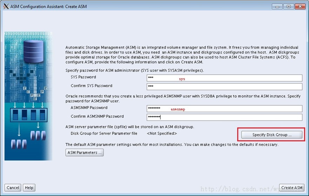Viewport: 309px width, 196px height.
Task: Open the ASM Parameters dialog
Action: pyautogui.click(x=85, y=152)
